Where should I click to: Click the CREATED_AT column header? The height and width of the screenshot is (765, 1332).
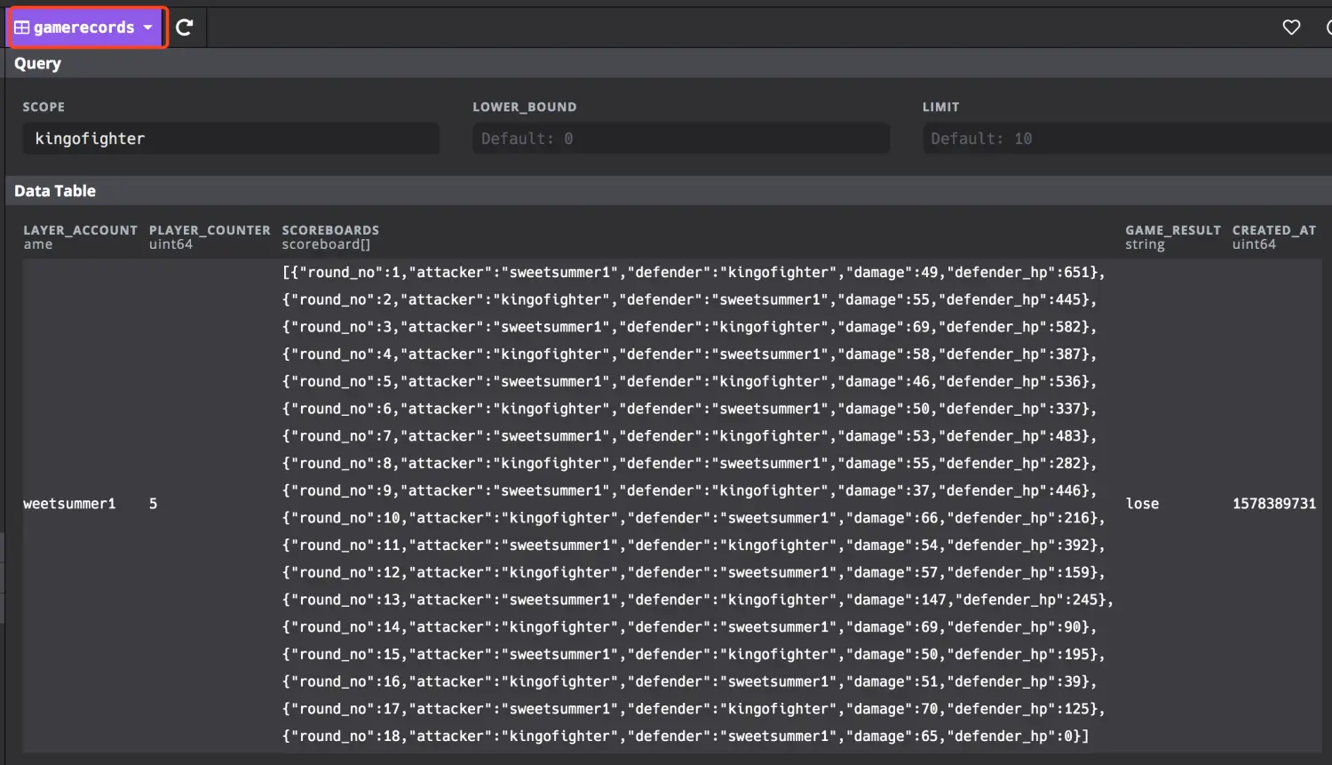(x=1273, y=230)
